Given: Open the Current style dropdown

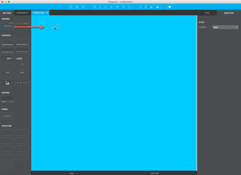Looking at the screenshot, I should click(x=225, y=27).
